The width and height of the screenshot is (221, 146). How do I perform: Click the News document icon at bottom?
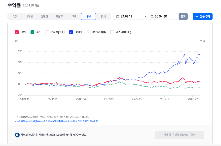(x=17, y=135)
